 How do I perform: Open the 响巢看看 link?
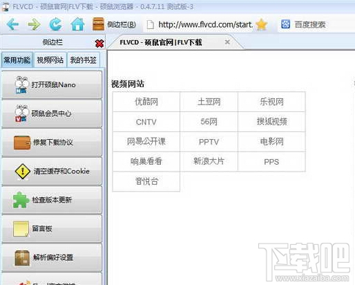click(146, 161)
